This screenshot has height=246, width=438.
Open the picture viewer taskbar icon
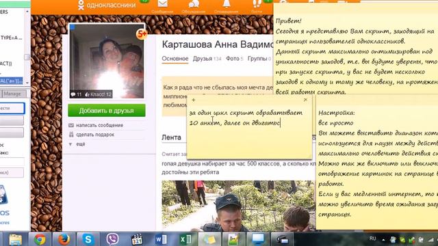pos(233,239)
